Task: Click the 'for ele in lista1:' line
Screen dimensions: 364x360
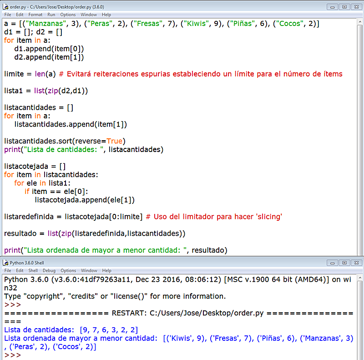Action: click(x=42, y=183)
